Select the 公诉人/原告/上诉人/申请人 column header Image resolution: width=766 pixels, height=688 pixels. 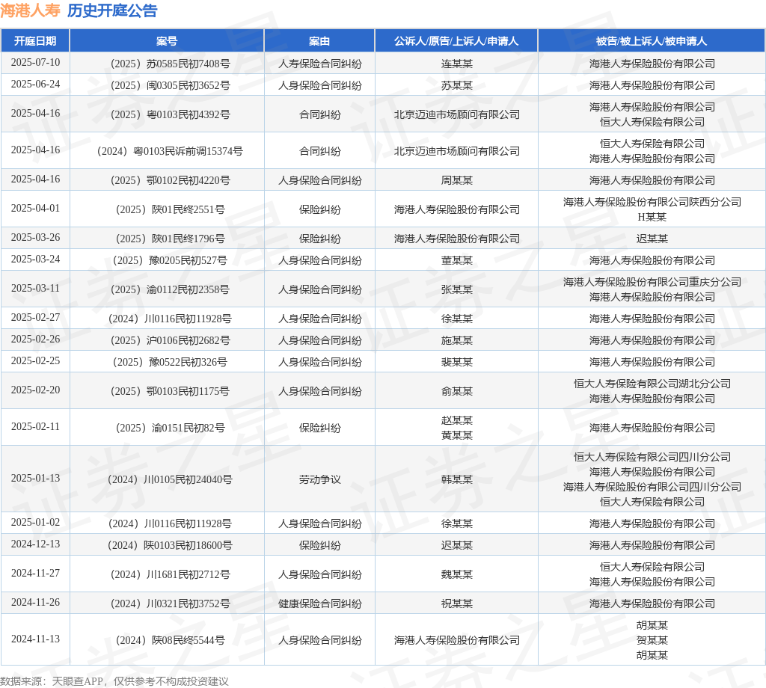(456, 41)
